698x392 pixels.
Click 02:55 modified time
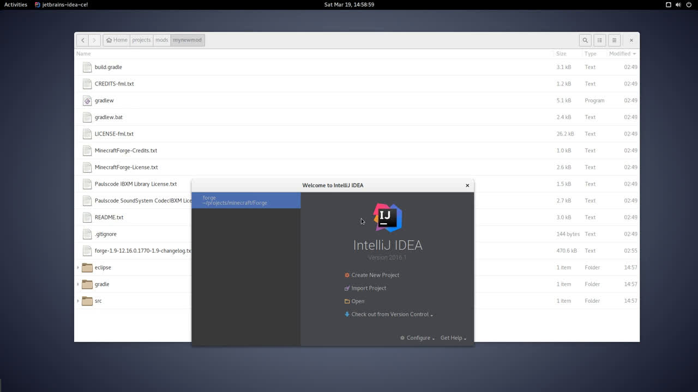tap(630, 251)
